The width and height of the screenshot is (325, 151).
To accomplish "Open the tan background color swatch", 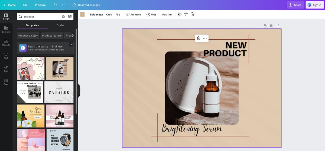I will click(x=82, y=15).
